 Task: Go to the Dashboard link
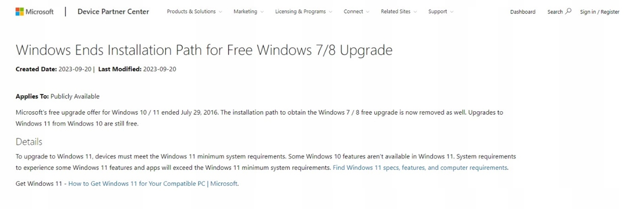523,12
